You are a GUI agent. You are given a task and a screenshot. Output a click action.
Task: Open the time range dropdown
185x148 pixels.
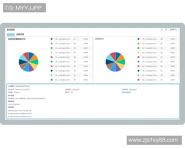tap(174, 30)
